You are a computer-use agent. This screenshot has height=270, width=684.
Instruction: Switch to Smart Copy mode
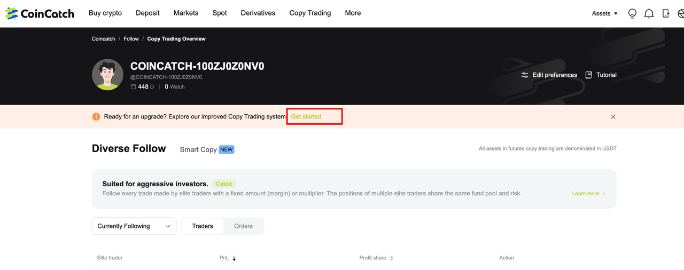pyautogui.click(x=198, y=150)
